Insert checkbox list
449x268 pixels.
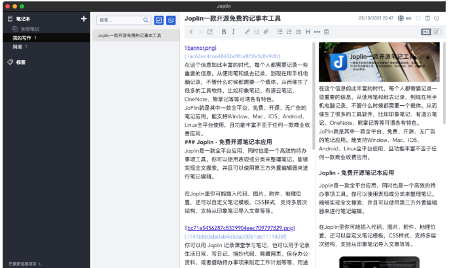tap(298, 32)
